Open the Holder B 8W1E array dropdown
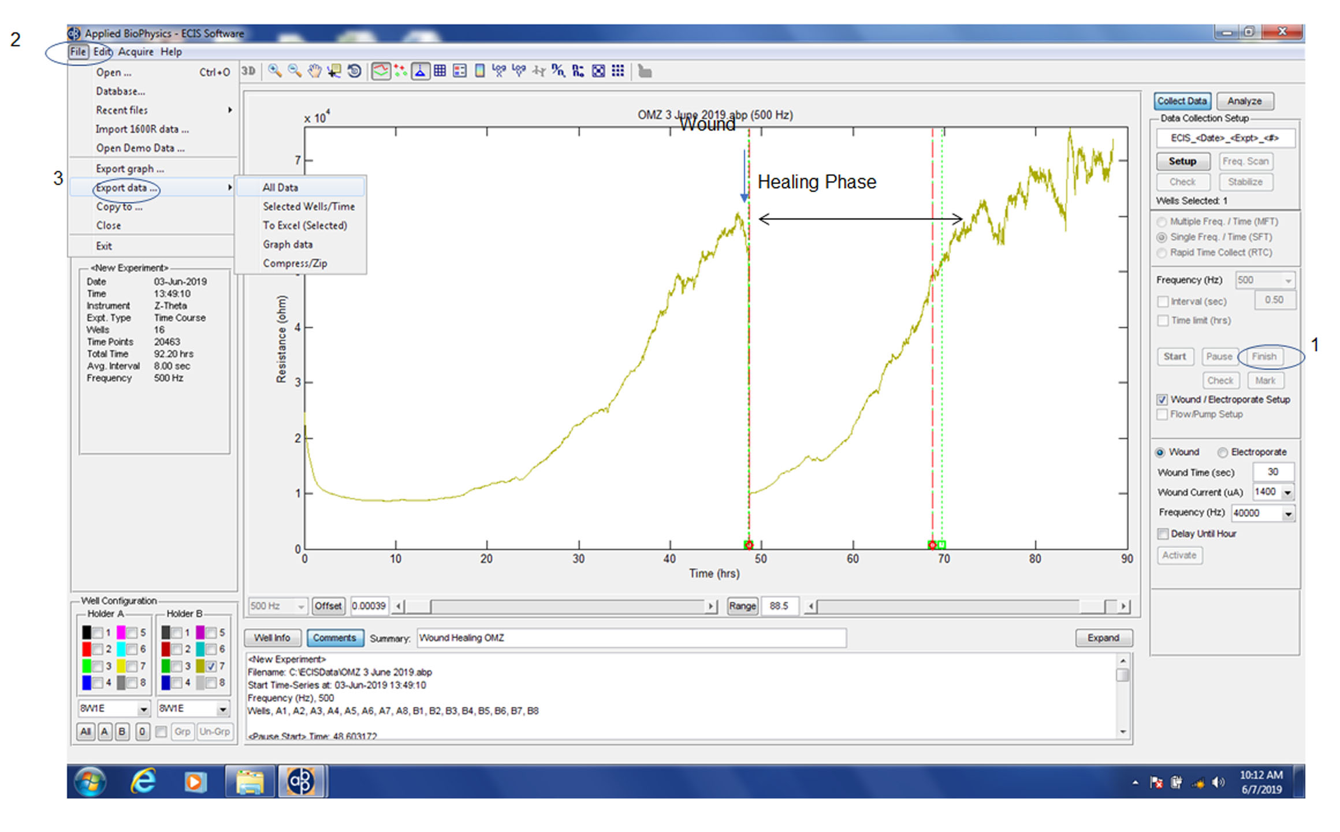The image size is (1340, 832). tap(193, 708)
